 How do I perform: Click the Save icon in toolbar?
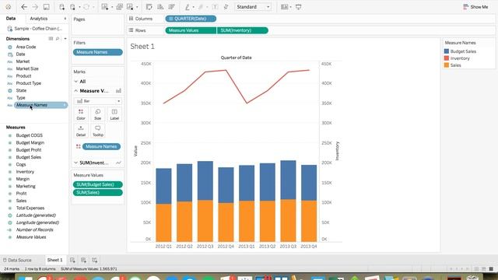tap(47, 7)
